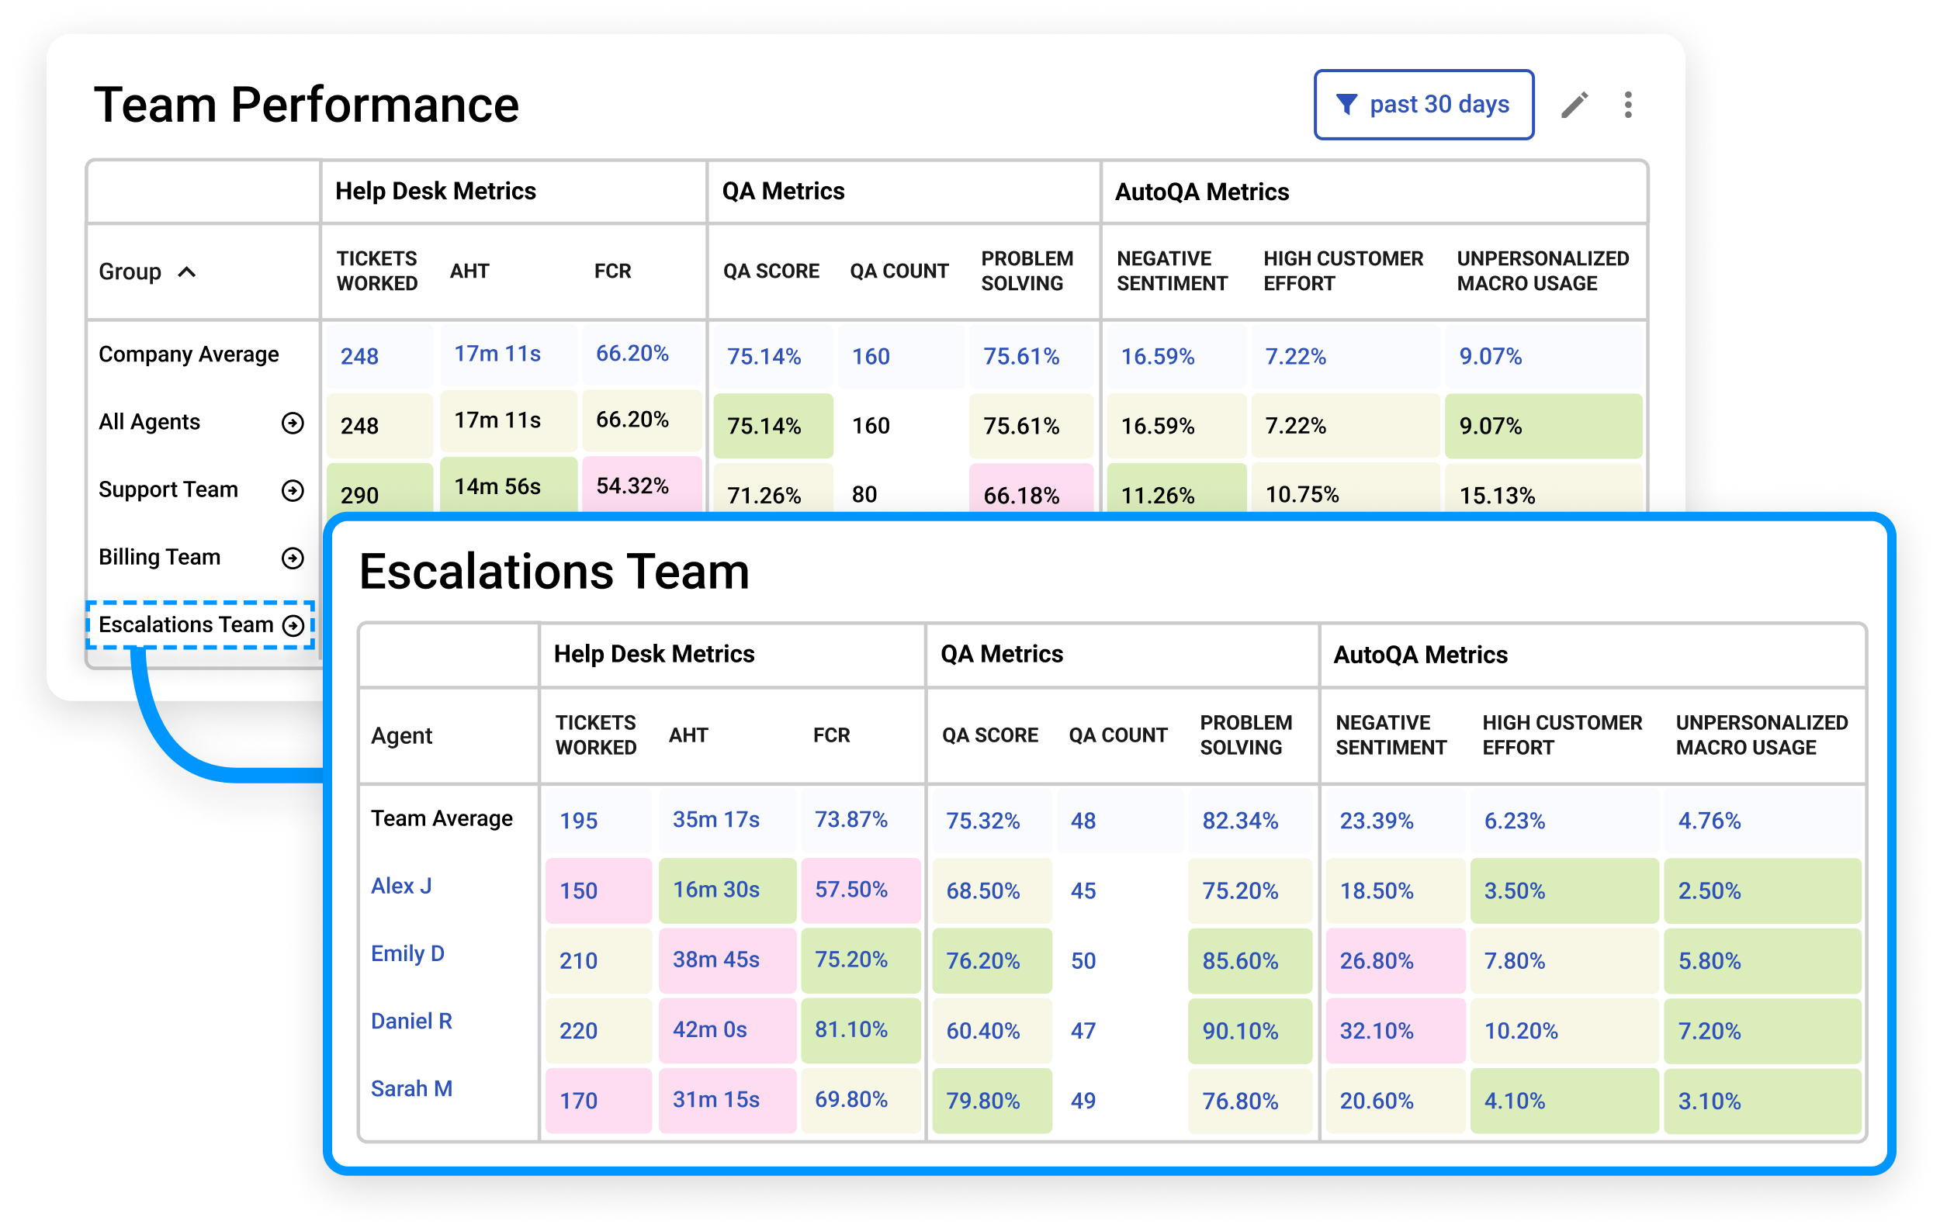Click the green 16m 30s AHT cell for Alex J
1940x1231 pixels.
726,890
